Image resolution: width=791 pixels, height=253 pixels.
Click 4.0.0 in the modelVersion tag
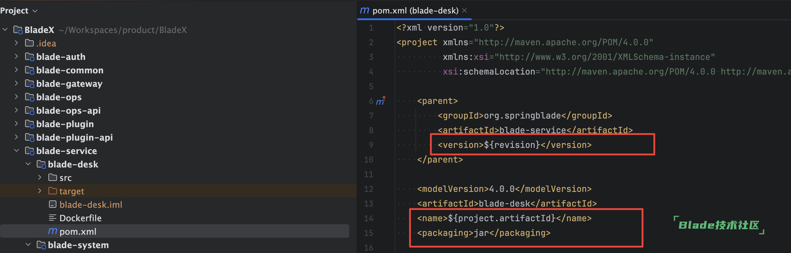click(x=502, y=189)
